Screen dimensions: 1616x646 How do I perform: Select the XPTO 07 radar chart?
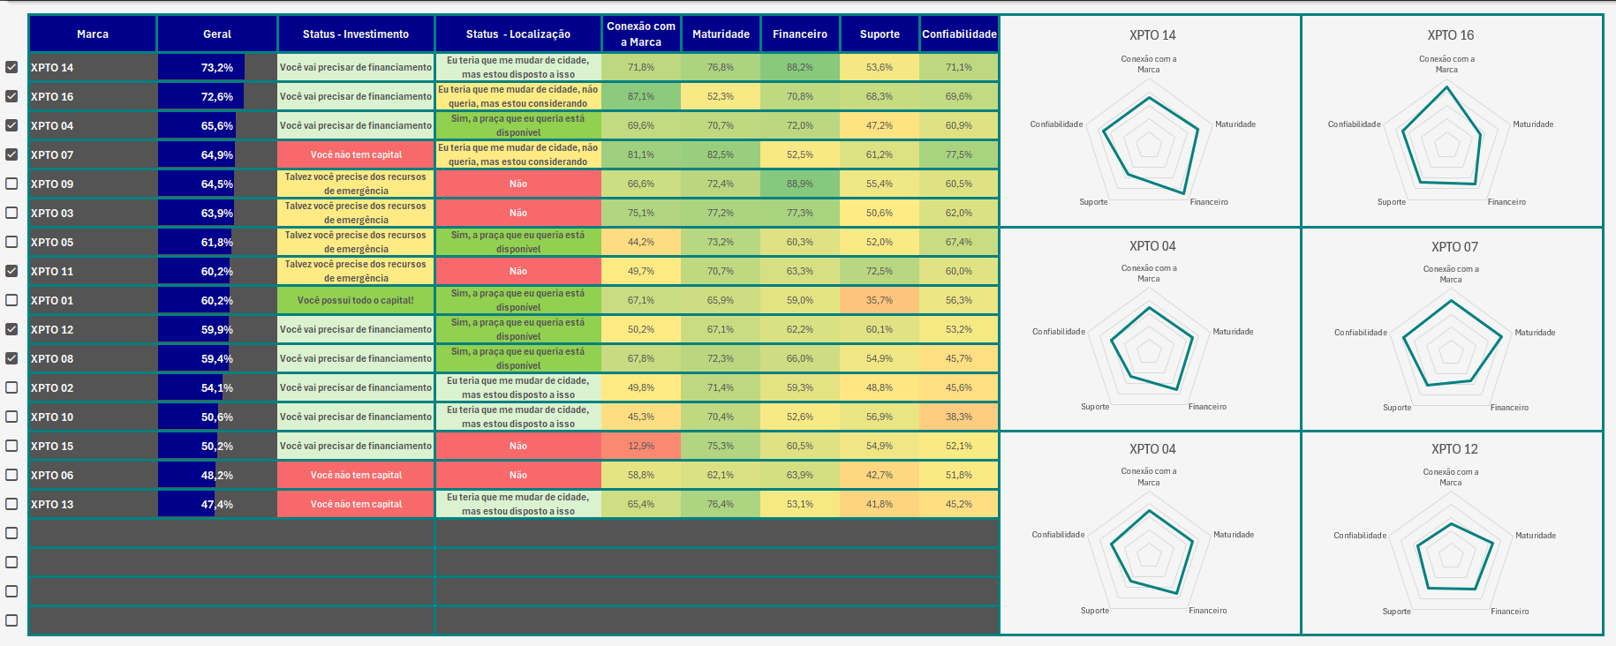[1452, 329]
